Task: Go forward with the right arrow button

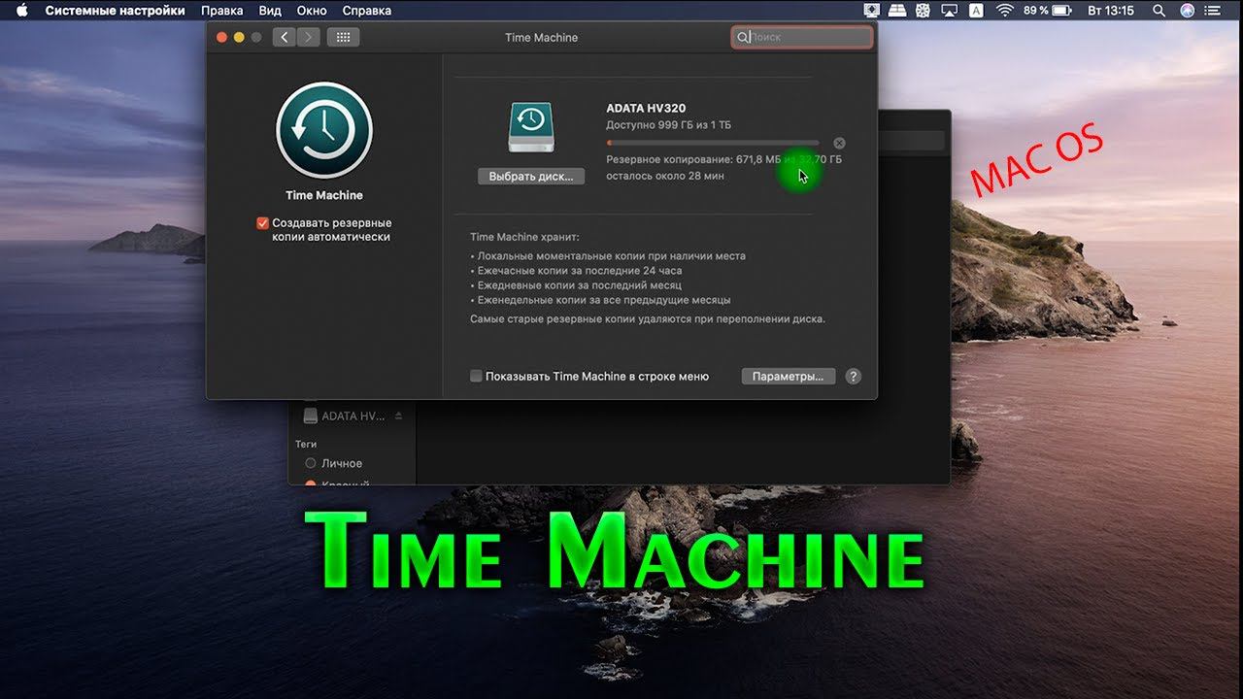Action: point(308,37)
